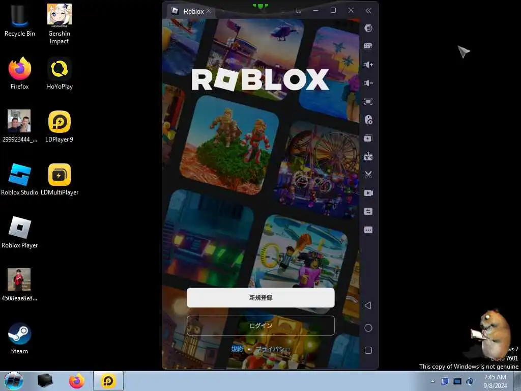Select the 299923444 image file thumbnail
This screenshot has width=521, height=391.
(19, 126)
